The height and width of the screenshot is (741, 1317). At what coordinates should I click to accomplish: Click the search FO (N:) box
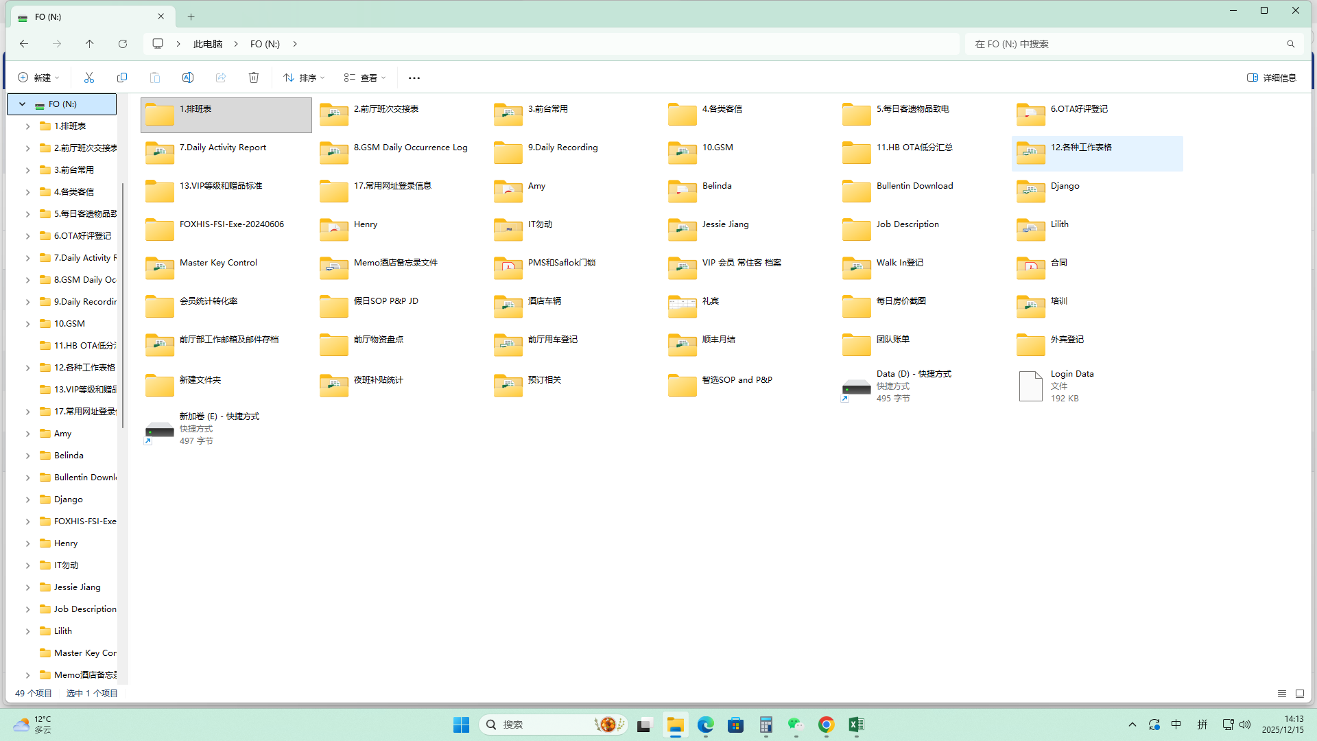[1125, 44]
